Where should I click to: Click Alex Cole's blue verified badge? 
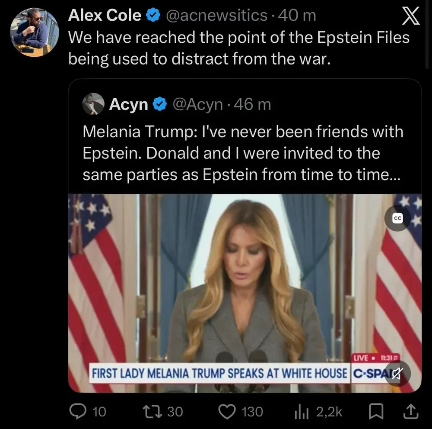(x=151, y=16)
